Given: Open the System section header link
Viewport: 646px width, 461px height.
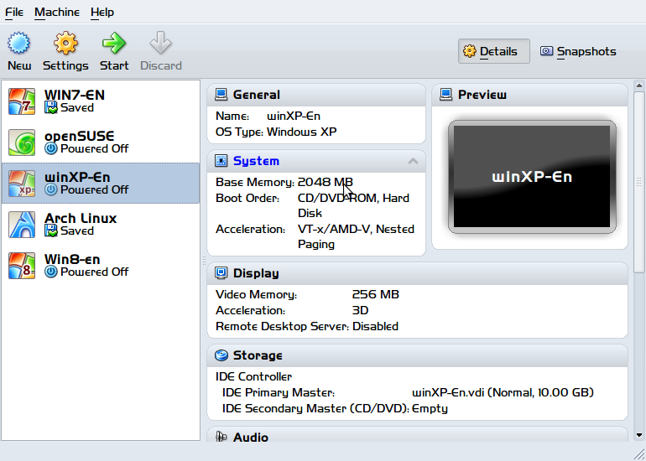Looking at the screenshot, I should [x=256, y=161].
